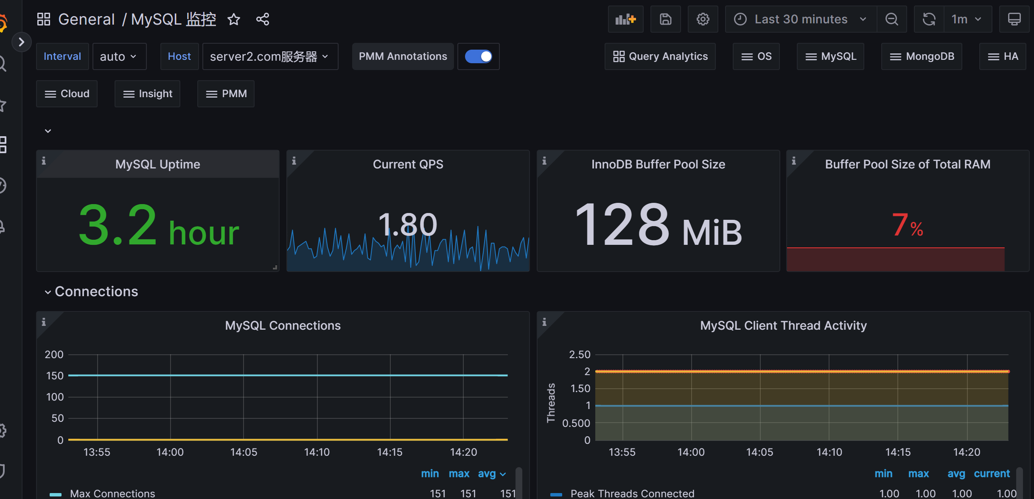This screenshot has height=499, width=1034.
Task: Open the MySQL dashboards menu
Action: click(830, 56)
